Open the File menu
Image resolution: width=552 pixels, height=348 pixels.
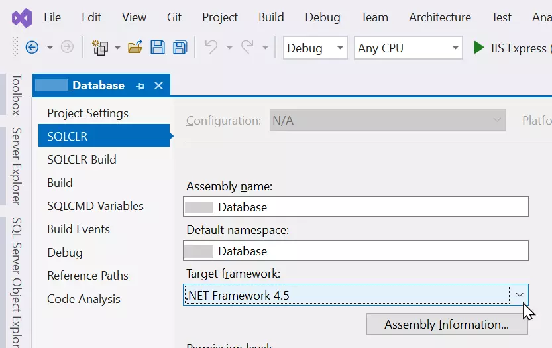tap(52, 17)
